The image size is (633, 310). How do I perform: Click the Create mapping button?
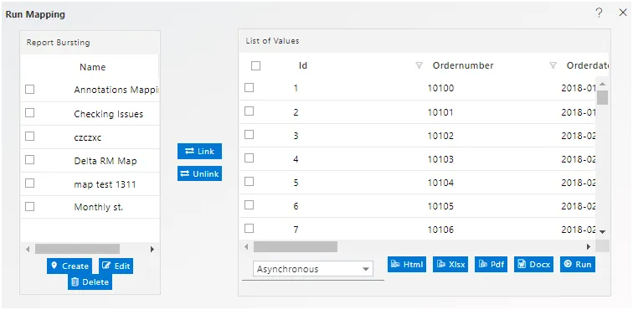(x=69, y=266)
